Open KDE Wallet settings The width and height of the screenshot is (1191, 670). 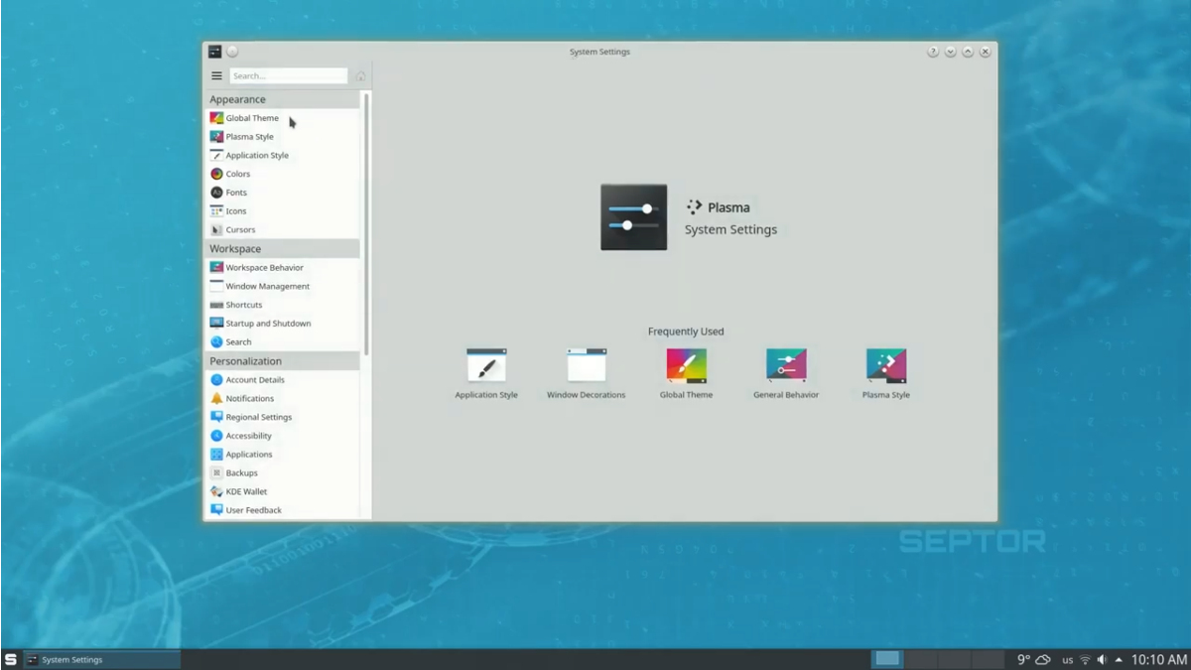pos(246,492)
